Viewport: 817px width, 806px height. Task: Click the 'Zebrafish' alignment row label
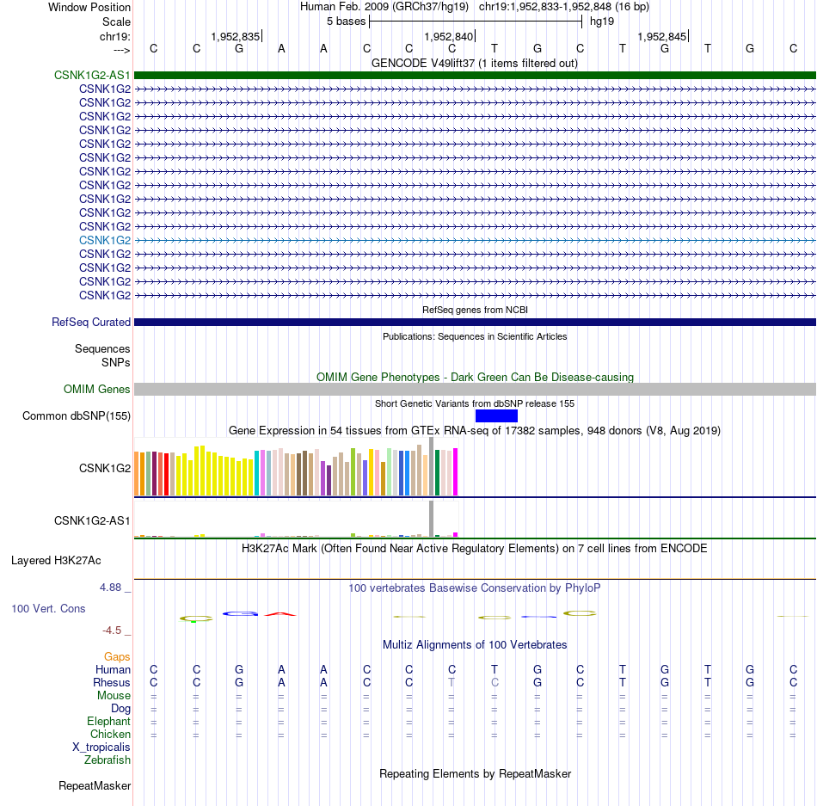107,760
